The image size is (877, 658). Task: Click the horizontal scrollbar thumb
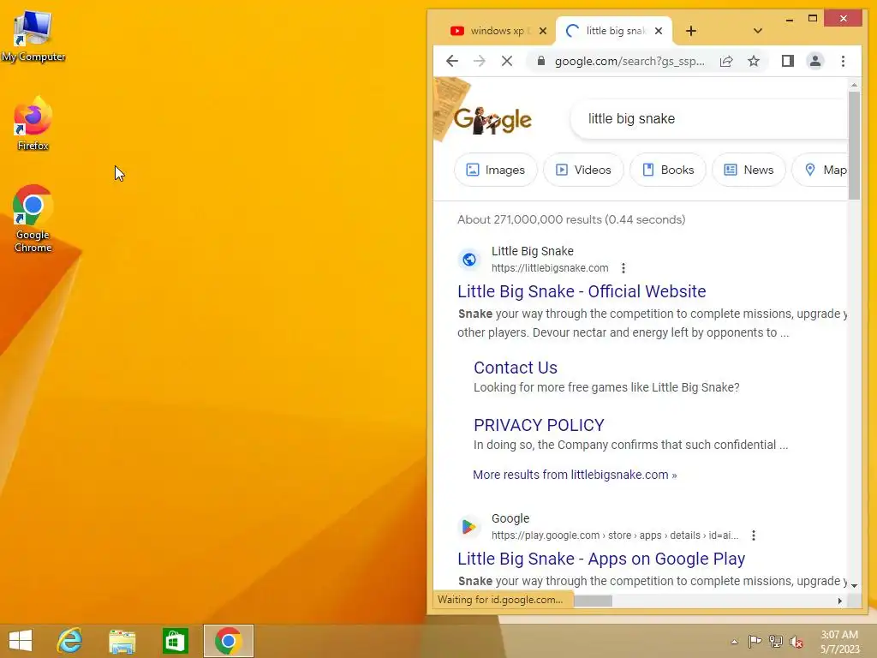(593, 601)
